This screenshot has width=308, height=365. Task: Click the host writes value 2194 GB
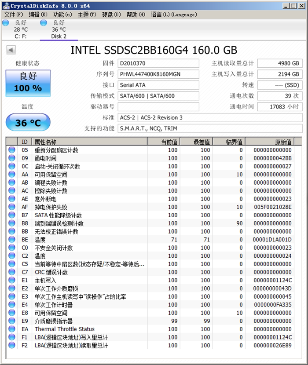pyautogui.click(x=280, y=74)
